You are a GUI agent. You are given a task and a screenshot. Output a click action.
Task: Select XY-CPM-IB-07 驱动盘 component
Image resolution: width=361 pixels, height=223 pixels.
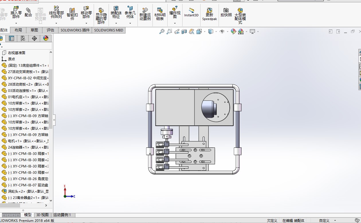pyautogui.click(x=28, y=185)
